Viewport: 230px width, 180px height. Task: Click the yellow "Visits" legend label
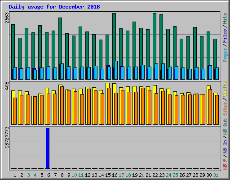(x=225, y=89)
